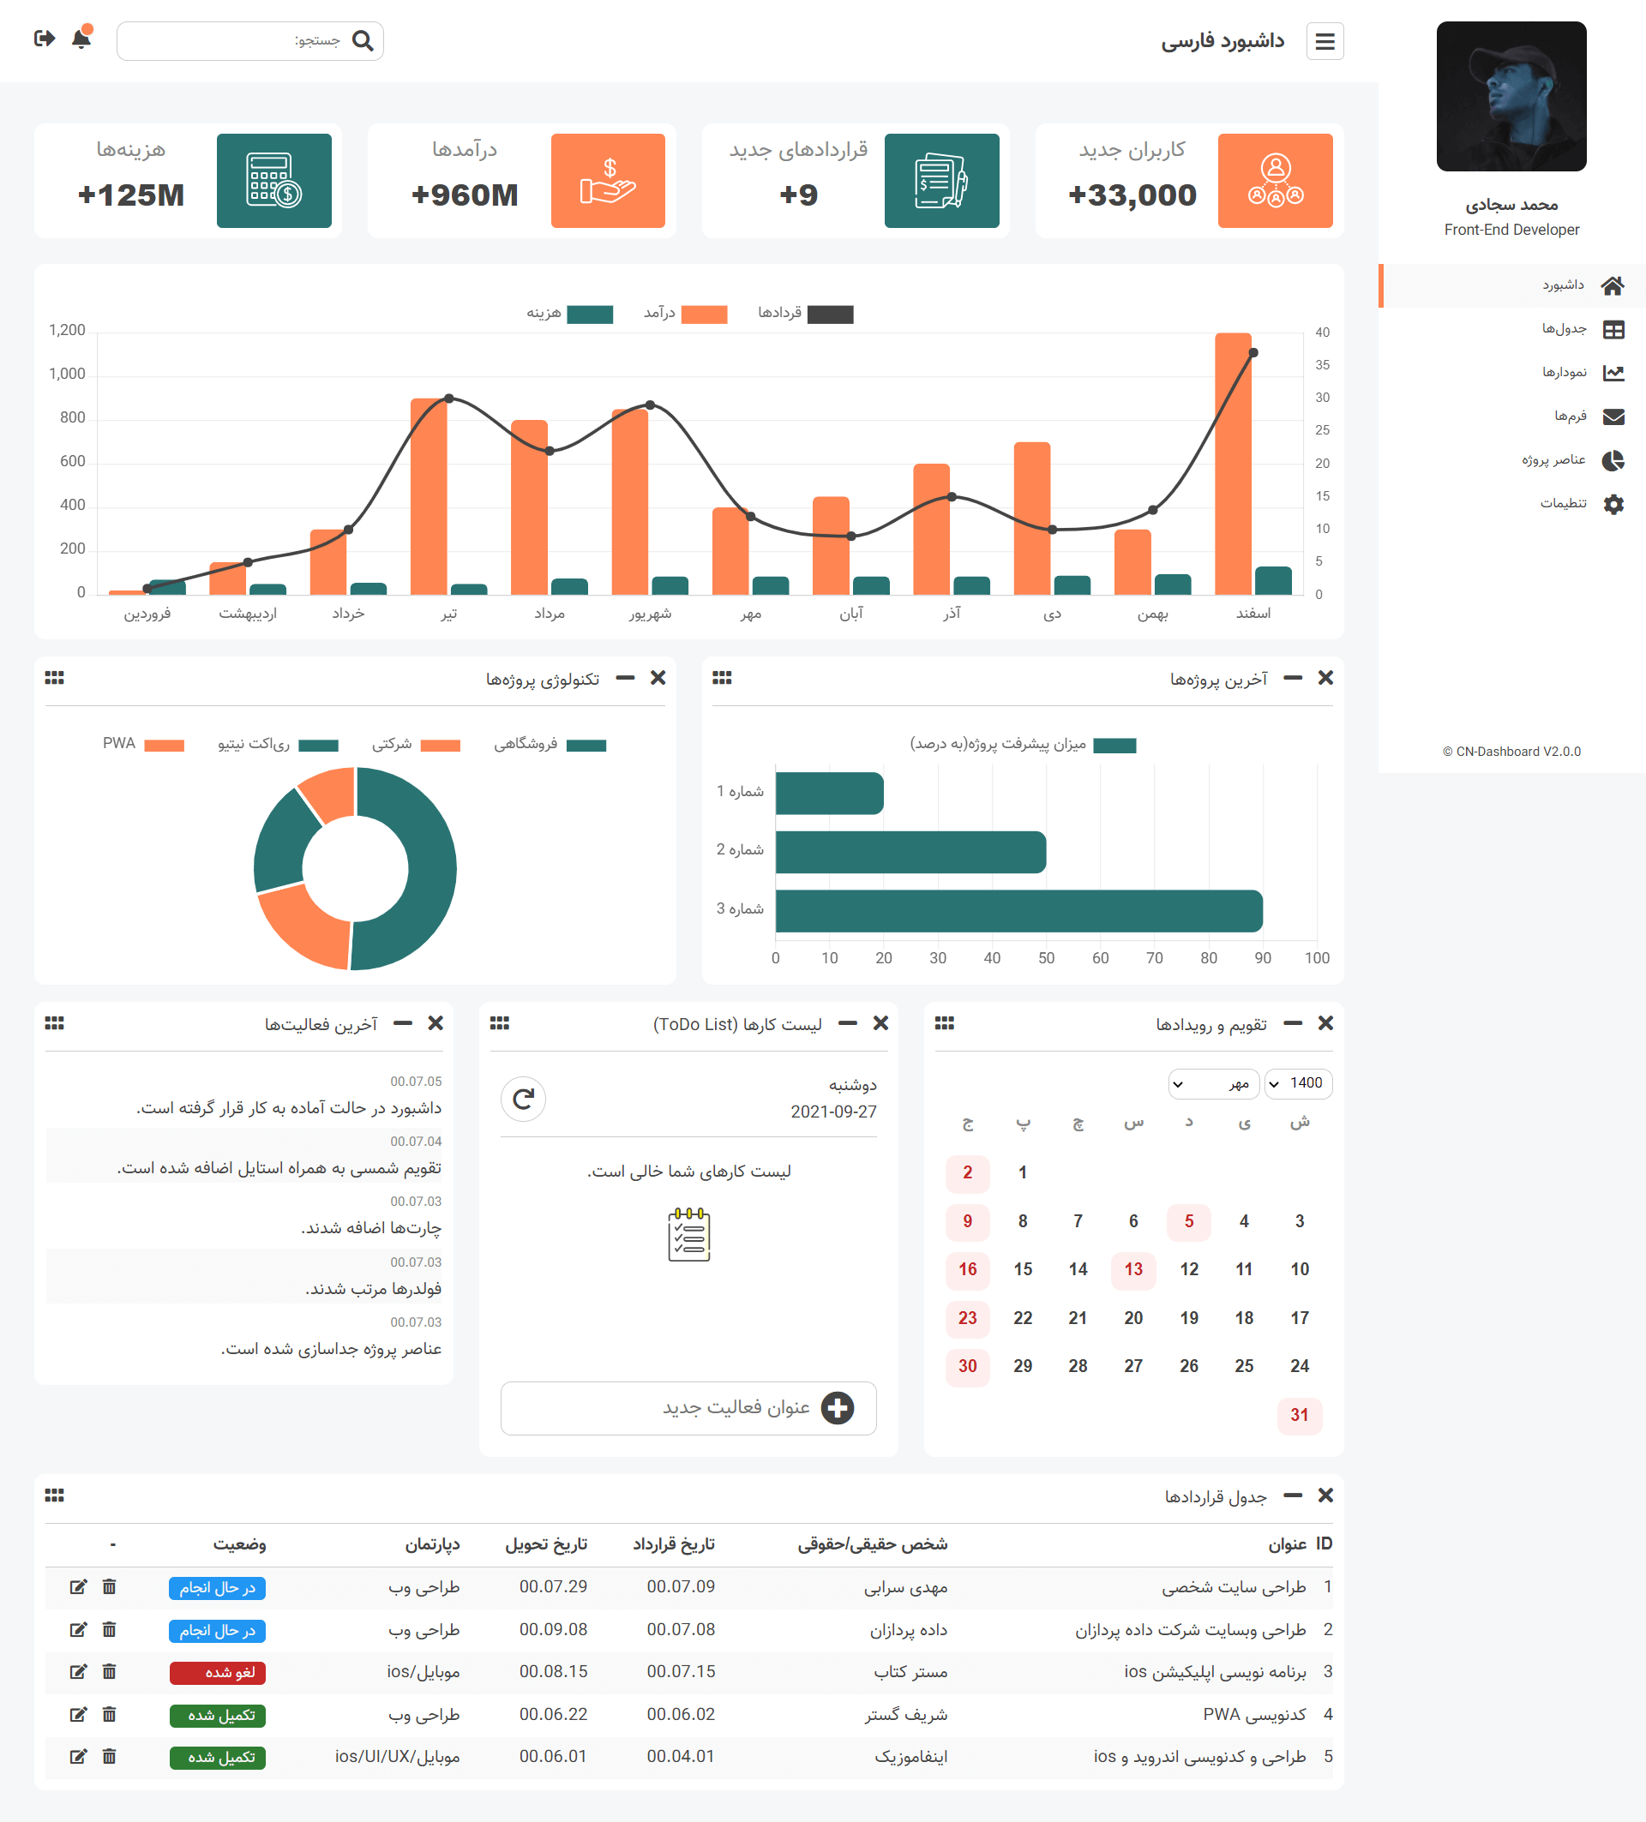Toggle قرادادها legend in main chart
The height and width of the screenshot is (1822, 1646).
click(x=805, y=313)
